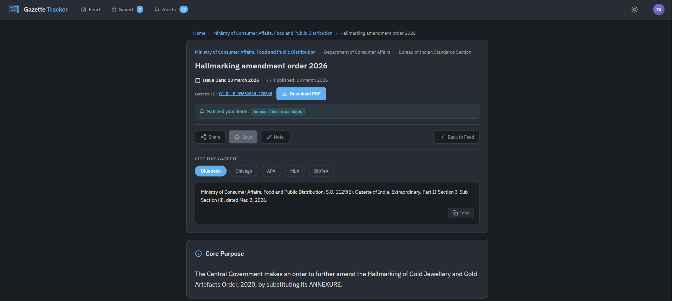The width and height of the screenshot is (674, 301).
Task: Download the gazette PDF
Action: tap(301, 94)
